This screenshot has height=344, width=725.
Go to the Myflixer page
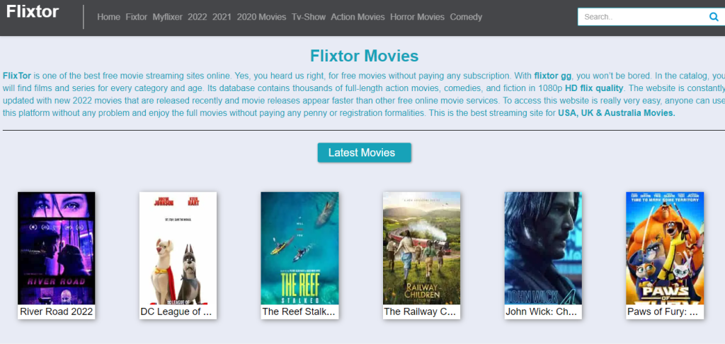[167, 17]
